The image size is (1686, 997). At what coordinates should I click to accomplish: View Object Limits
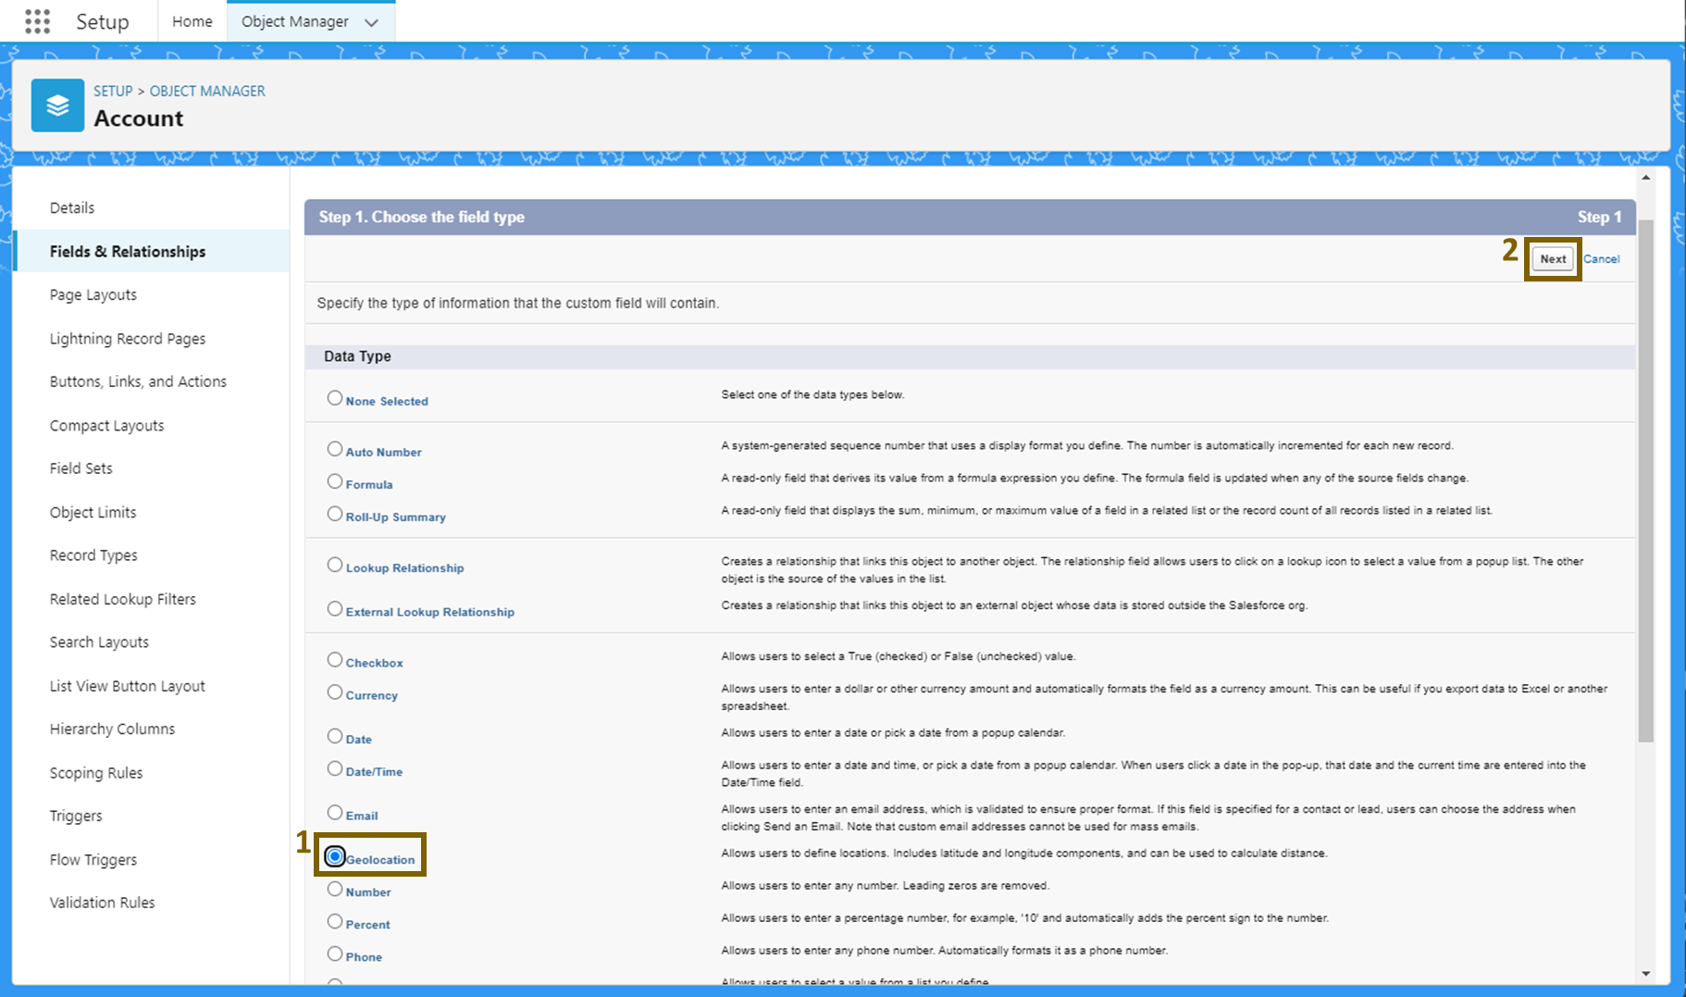pos(93,512)
